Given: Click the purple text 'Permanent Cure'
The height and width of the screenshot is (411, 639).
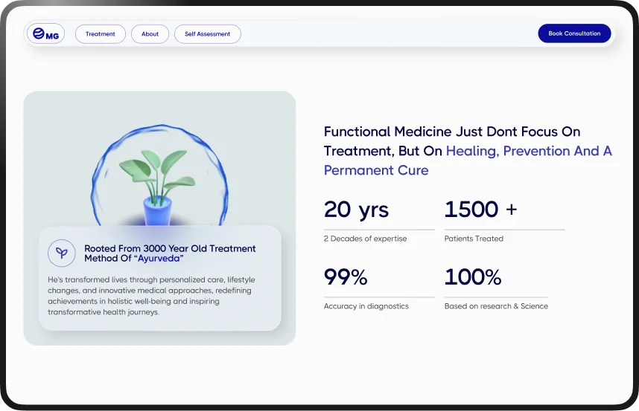Looking at the screenshot, I should [376, 170].
